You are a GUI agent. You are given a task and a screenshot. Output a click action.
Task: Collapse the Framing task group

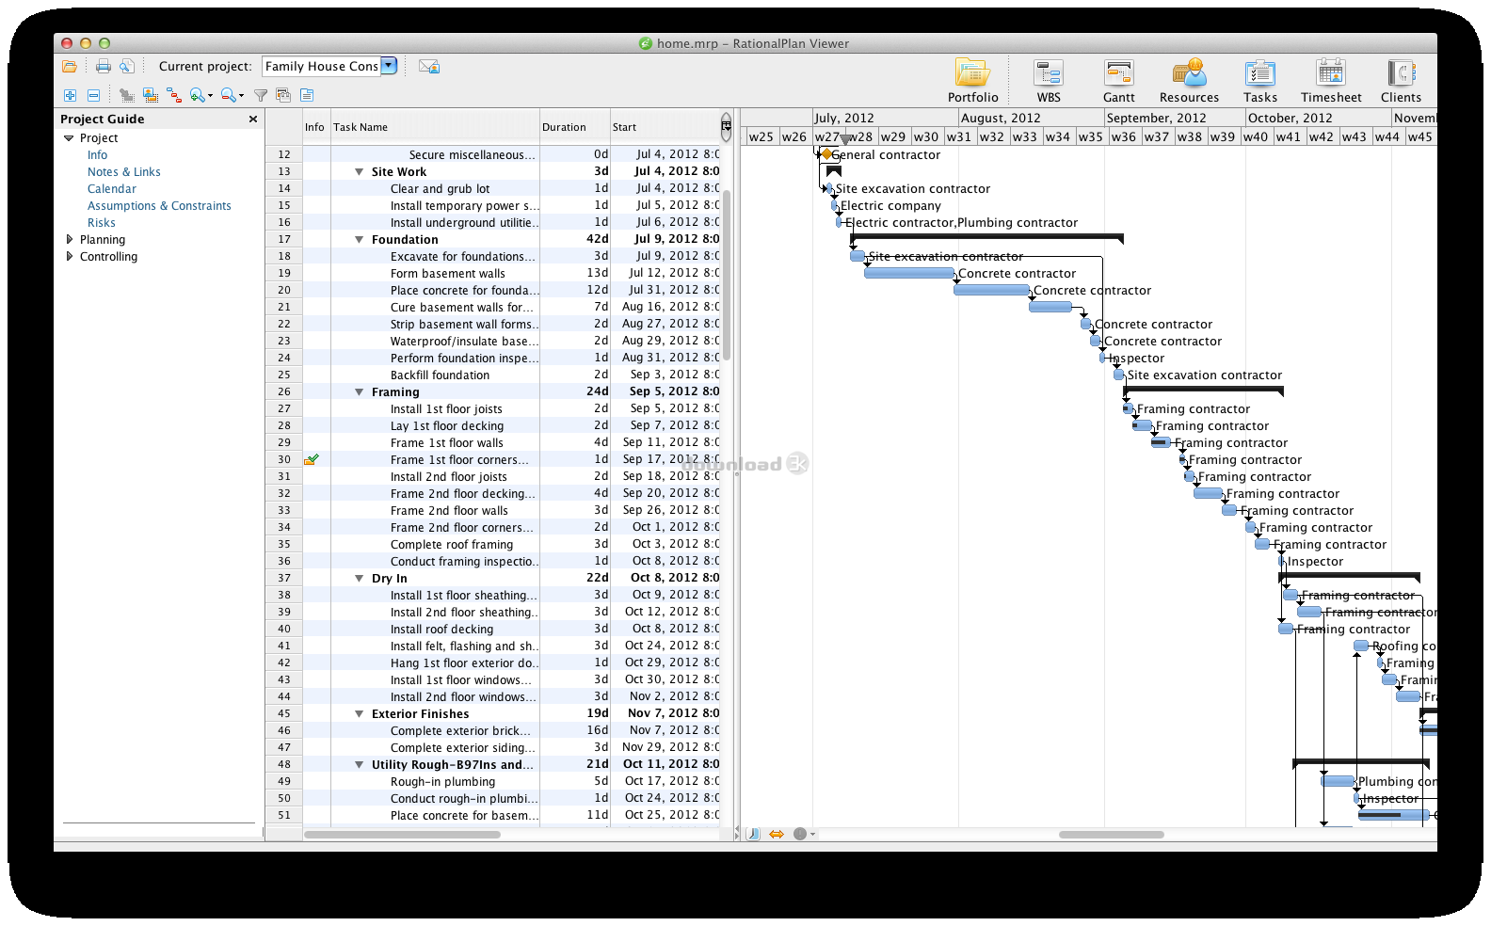click(x=359, y=392)
